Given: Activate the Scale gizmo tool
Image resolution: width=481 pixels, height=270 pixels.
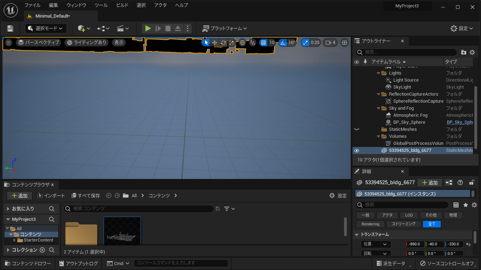Looking at the screenshot, I should click(231, 43).
